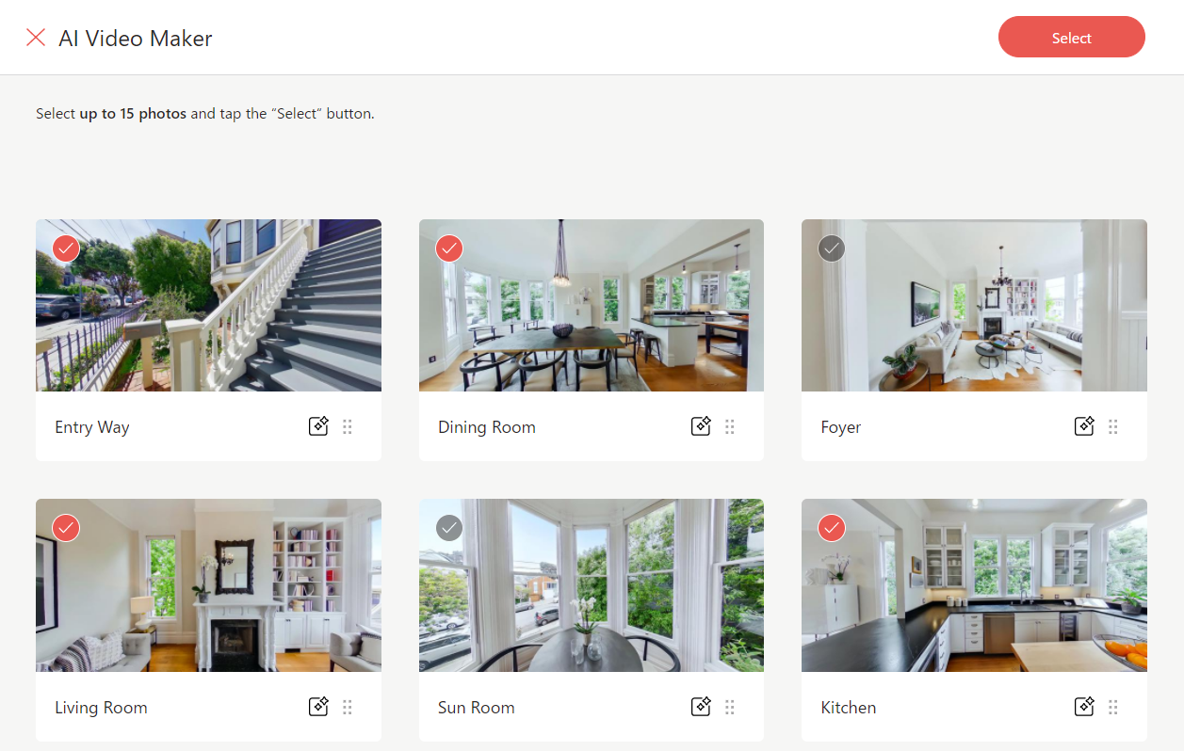This screenshot has height=751, width=1184.
Task: Click the drag handle on Sun Room card
Action: 730,707
